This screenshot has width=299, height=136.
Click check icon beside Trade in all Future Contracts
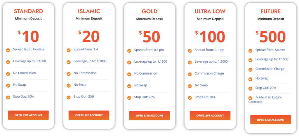pyautogui.click(x=250, y=98)
